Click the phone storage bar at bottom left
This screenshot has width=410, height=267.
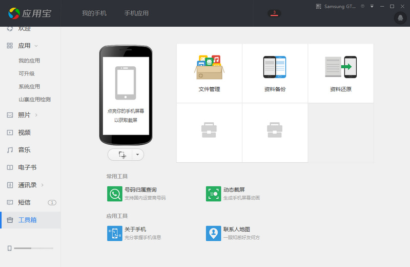click(x=33, y=249)
